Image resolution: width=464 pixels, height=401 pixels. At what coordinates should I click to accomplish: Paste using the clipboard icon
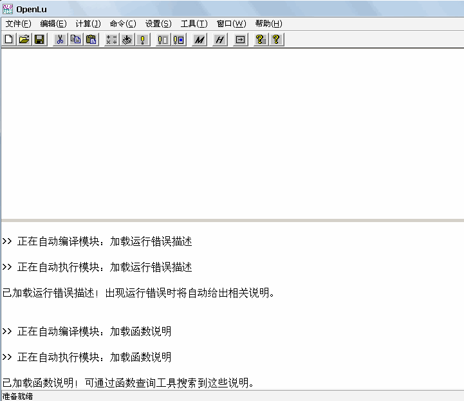tap(91, 39)
